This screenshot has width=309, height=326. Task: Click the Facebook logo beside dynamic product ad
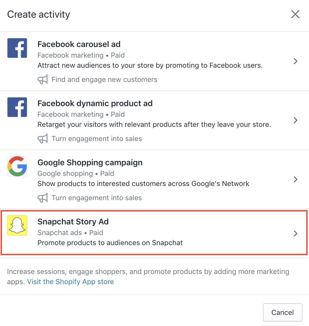pyautogui.click(x=17, y=107)
